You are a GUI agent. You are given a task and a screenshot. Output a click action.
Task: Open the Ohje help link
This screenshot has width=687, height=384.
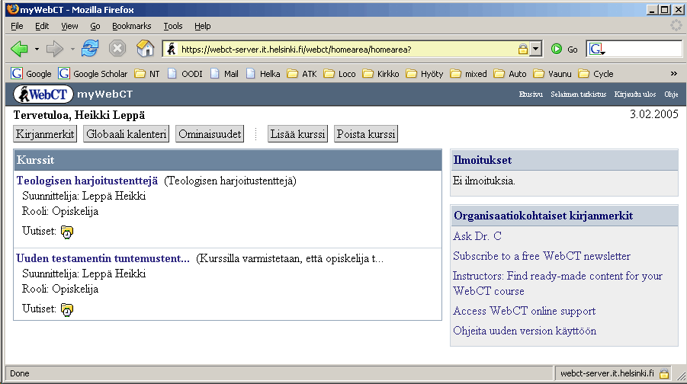671,94
